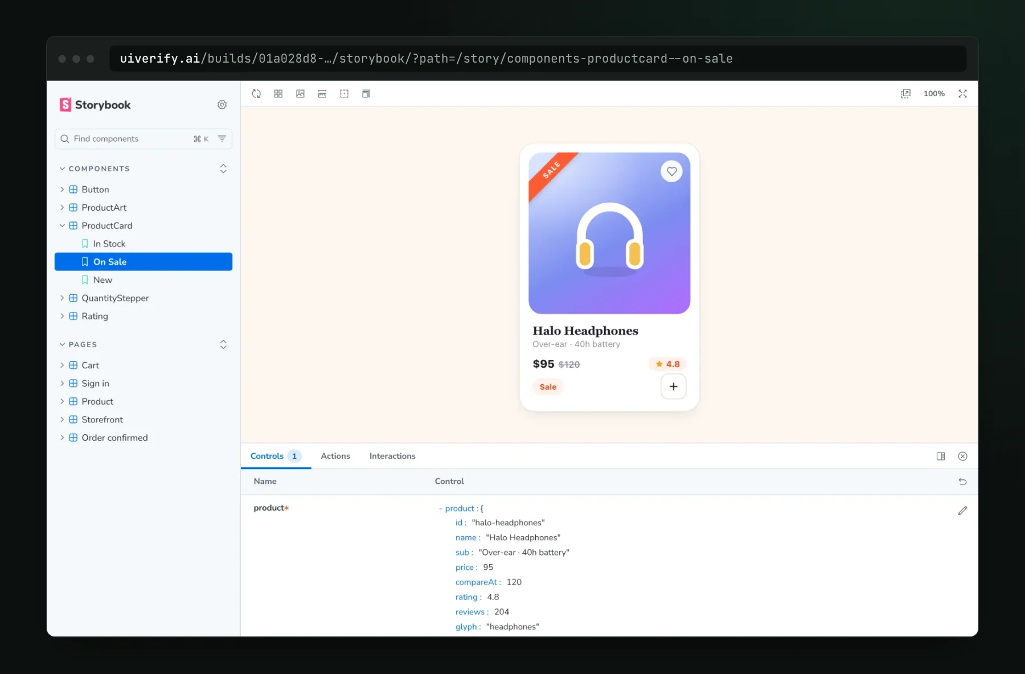Switch to the Controls tab

[276, 456]
